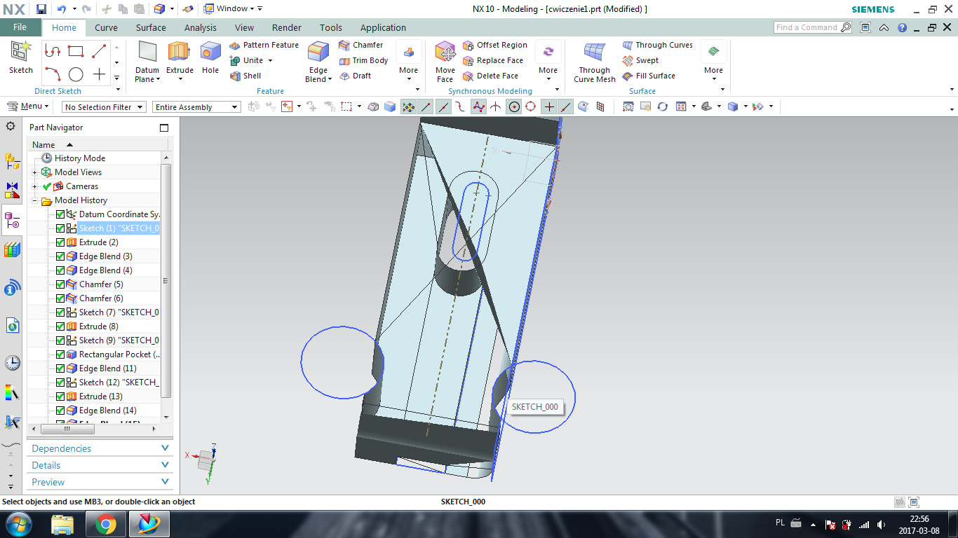The width and height of the screenshot is (958, 538).
Task: Open the Windows Start button
Action: tap(18, 524)
